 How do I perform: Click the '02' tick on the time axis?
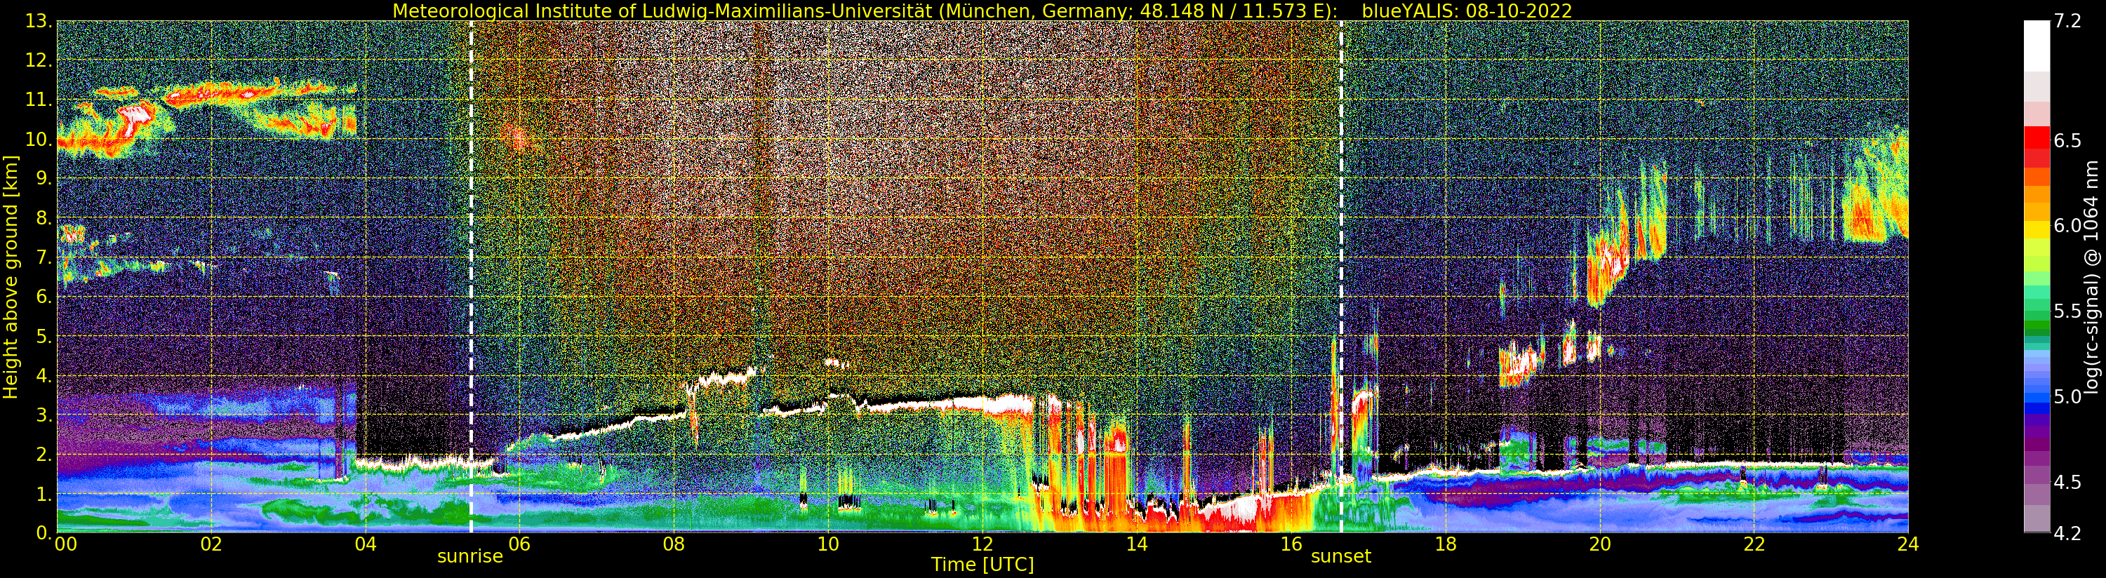tap(211, 544)
